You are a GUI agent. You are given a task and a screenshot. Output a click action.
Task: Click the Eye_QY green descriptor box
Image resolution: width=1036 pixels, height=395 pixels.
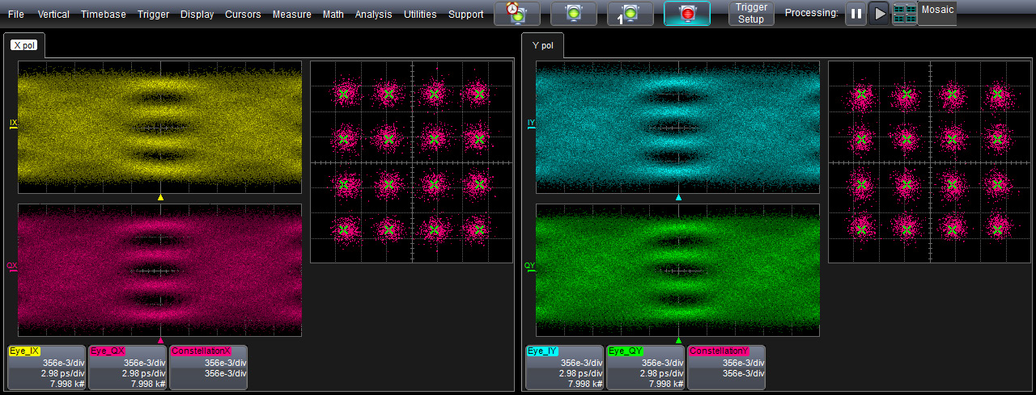point(644,368)
